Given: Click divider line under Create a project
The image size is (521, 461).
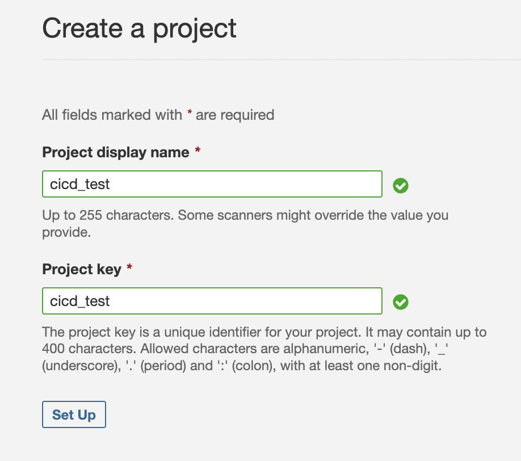Looking at the screenshot, I should 281,59.
